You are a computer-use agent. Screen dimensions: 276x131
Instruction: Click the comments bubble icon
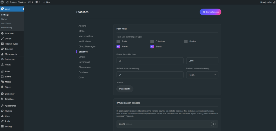coord(37,2)
